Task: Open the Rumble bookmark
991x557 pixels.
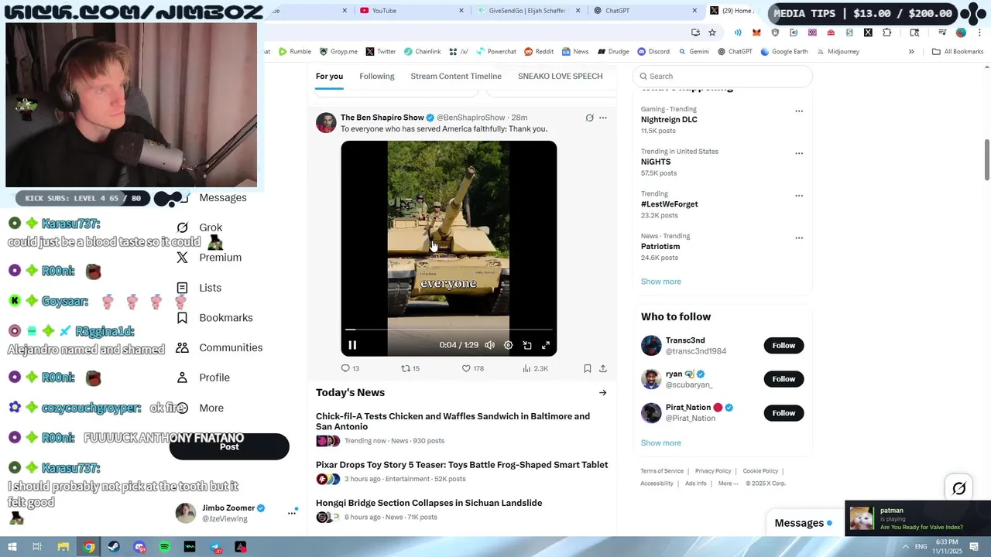Action: coord(295,52)
